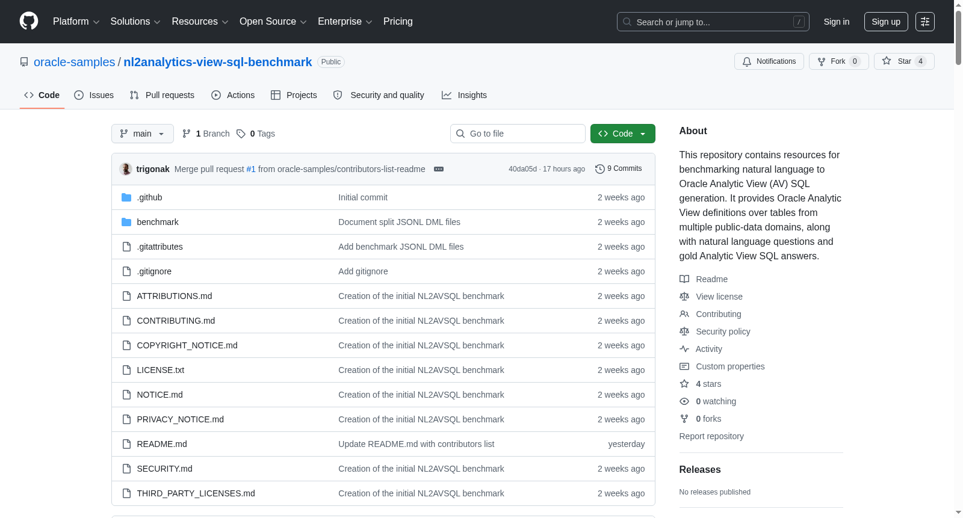Click commit hash 40da05d
The width and height of the screenshot is (963, 518).
tap(522, 169)
